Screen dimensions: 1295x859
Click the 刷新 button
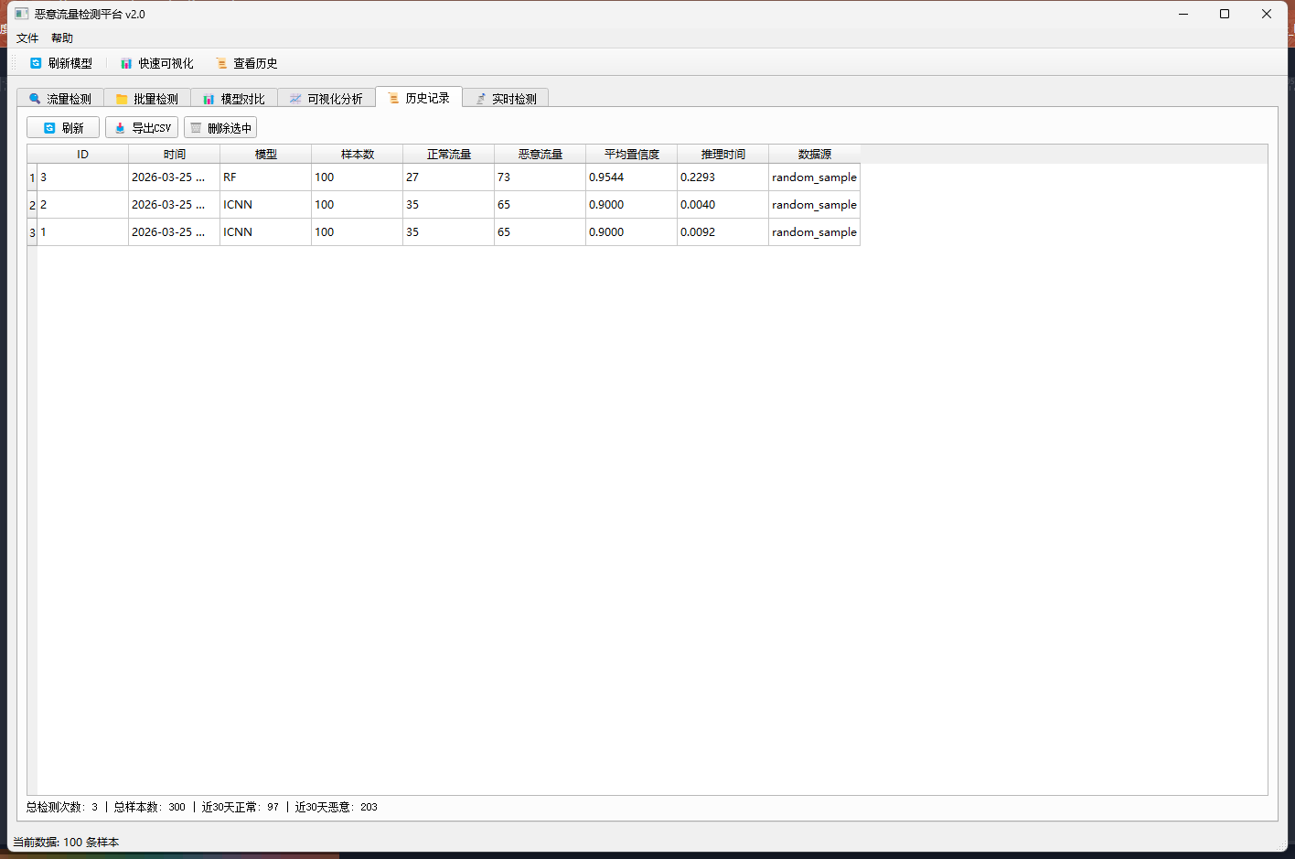coord(63,128)
